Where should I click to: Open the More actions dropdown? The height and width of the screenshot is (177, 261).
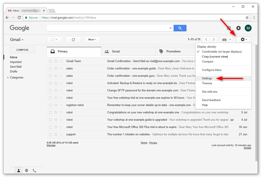(92, 39)
